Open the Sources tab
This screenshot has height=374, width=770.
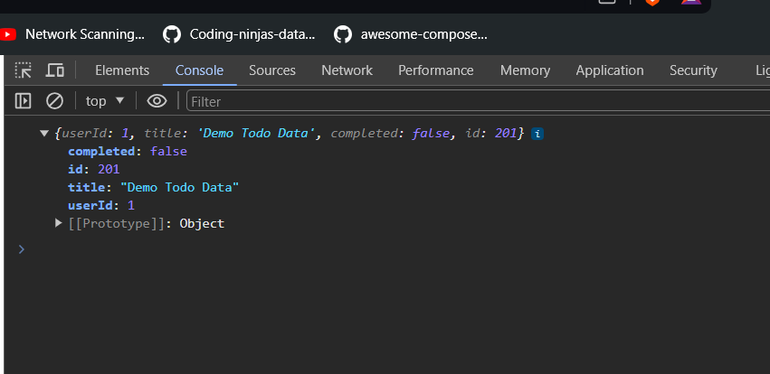[x=272, y=70]
